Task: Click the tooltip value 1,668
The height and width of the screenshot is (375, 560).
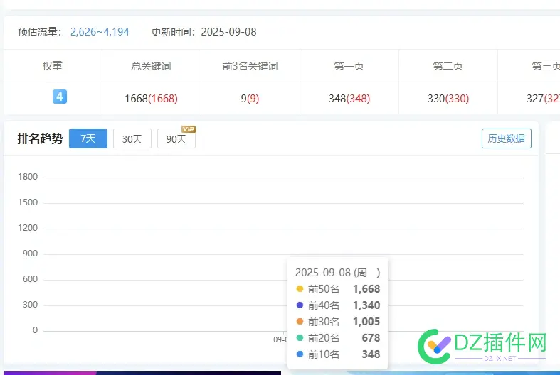Action: coord(366,289)
